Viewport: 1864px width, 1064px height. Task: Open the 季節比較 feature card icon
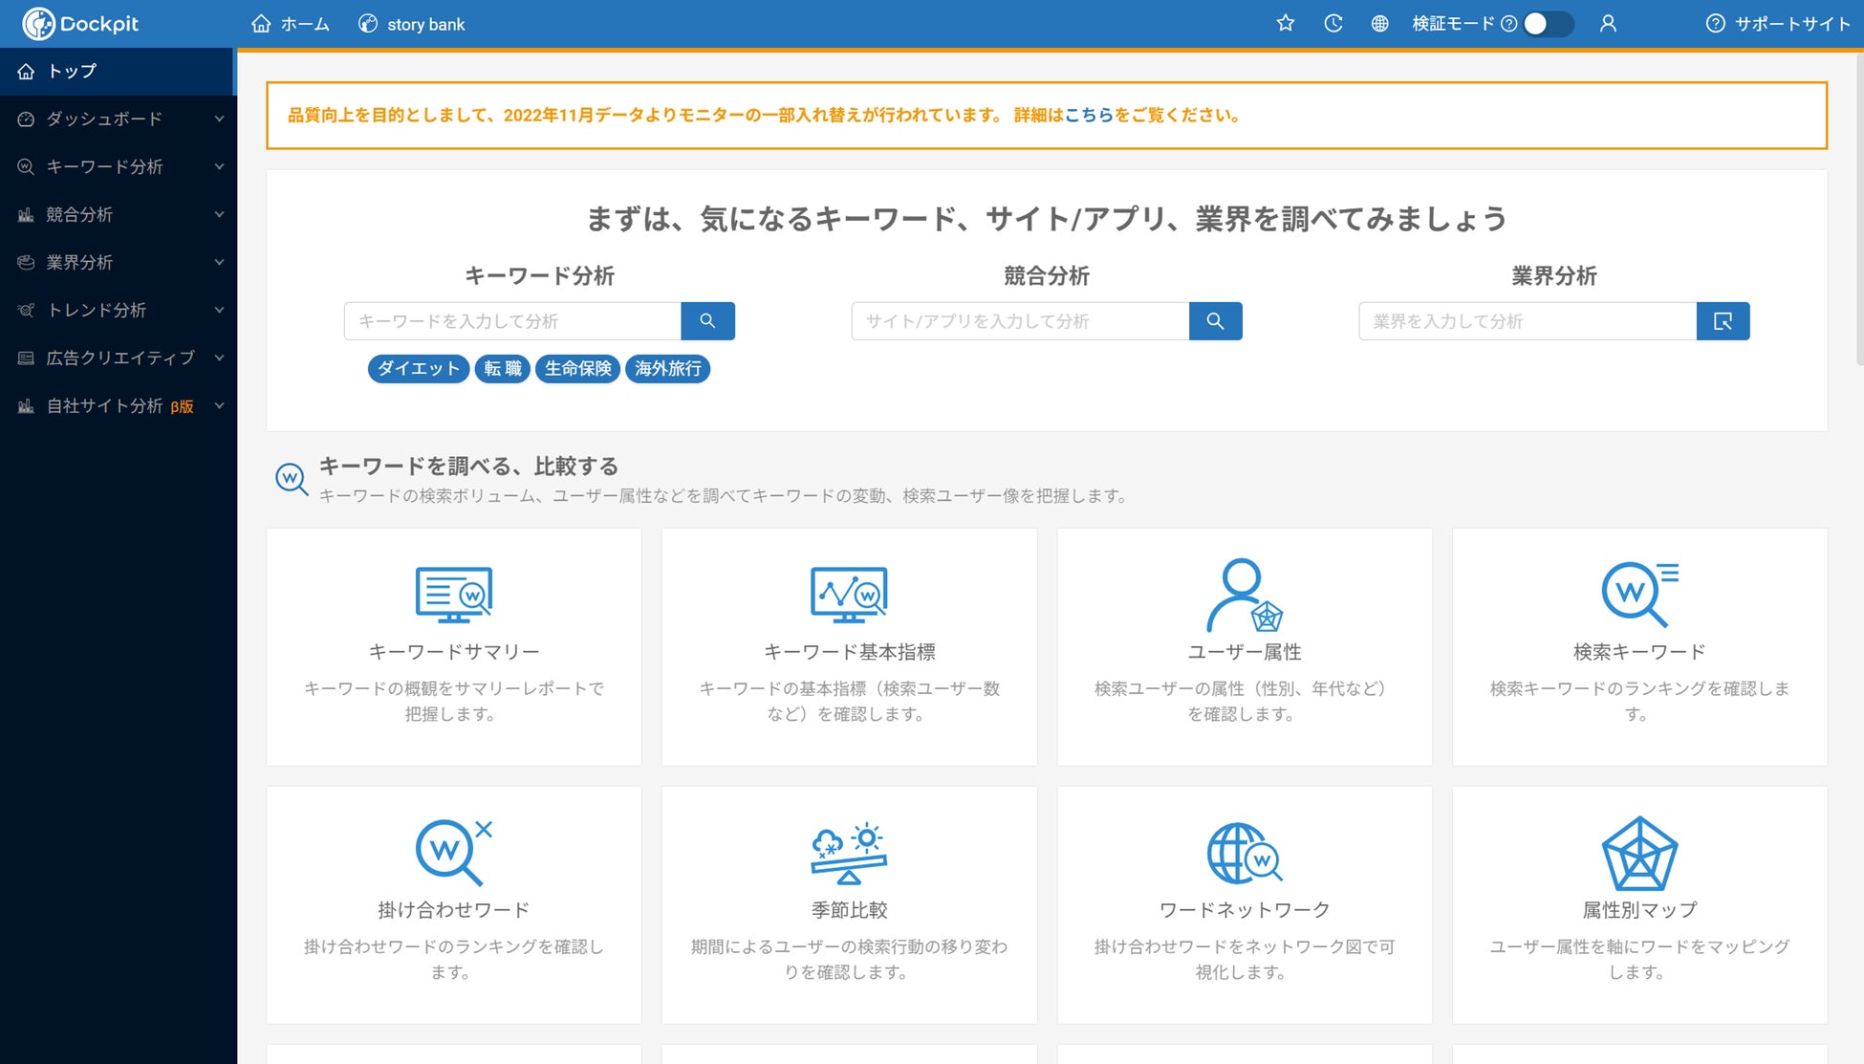pos(849,853)
